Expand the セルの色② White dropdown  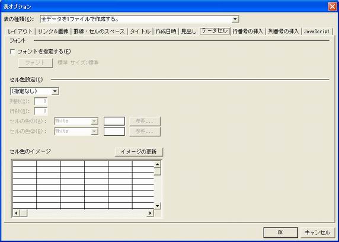(x=94, y=131)
